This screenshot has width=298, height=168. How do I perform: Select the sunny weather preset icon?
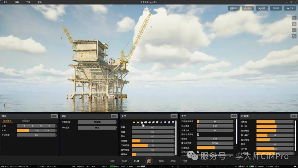point(134,122)
